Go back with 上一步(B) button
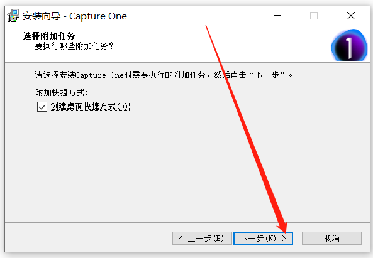The height and width of the screenshot is (258, 373). point(202,238)
